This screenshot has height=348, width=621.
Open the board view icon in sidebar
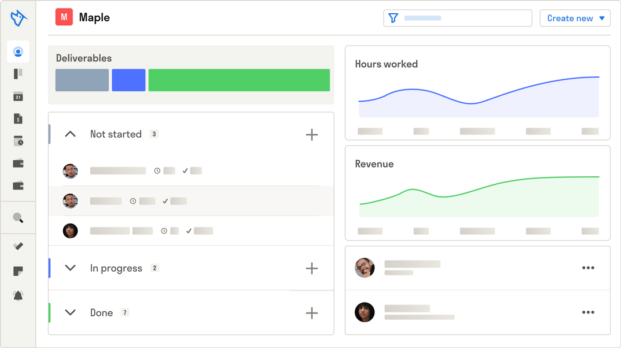coord(18,74)
